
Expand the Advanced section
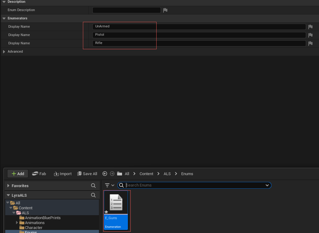tap(4, 52)
